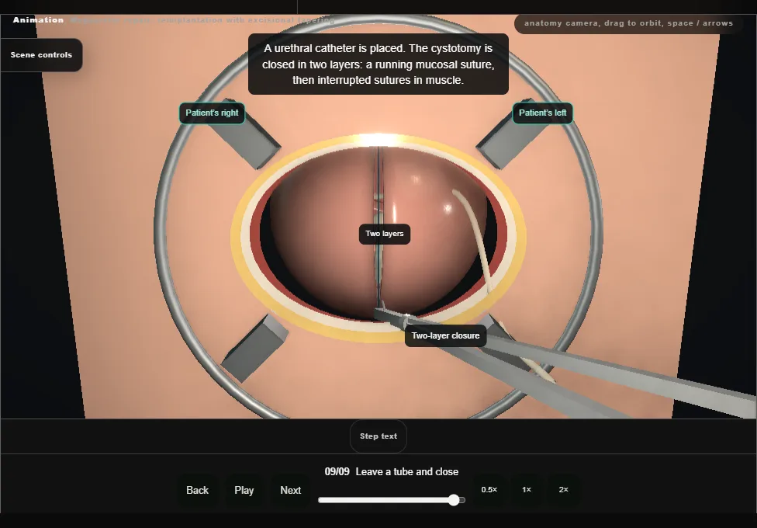Click the Step text button
757x528 pixels.
tap(378, 436)
